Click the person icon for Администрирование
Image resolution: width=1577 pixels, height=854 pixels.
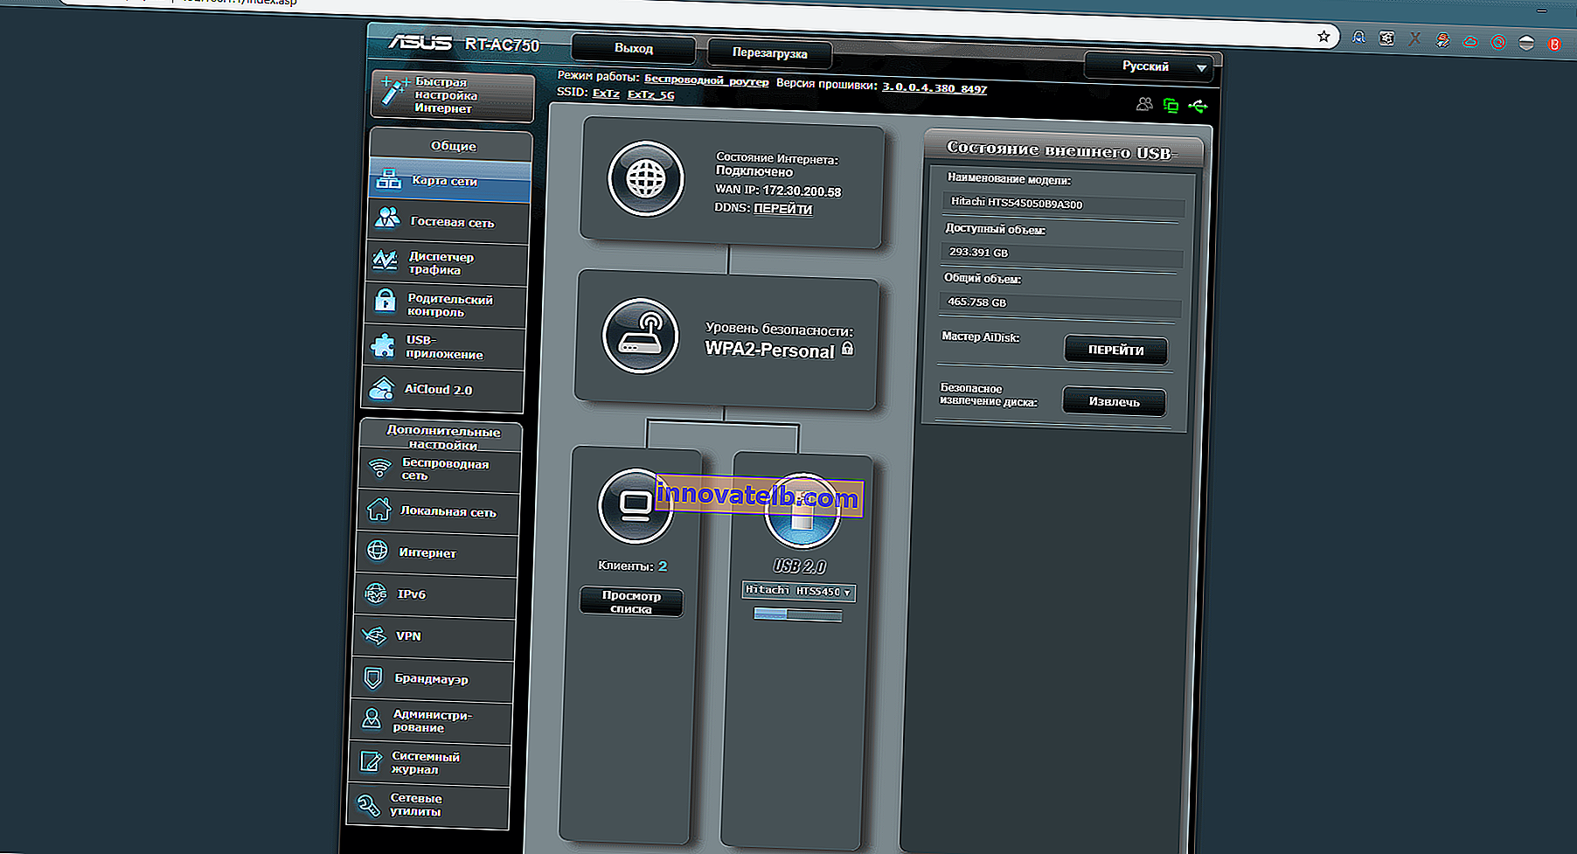(372, 719)
